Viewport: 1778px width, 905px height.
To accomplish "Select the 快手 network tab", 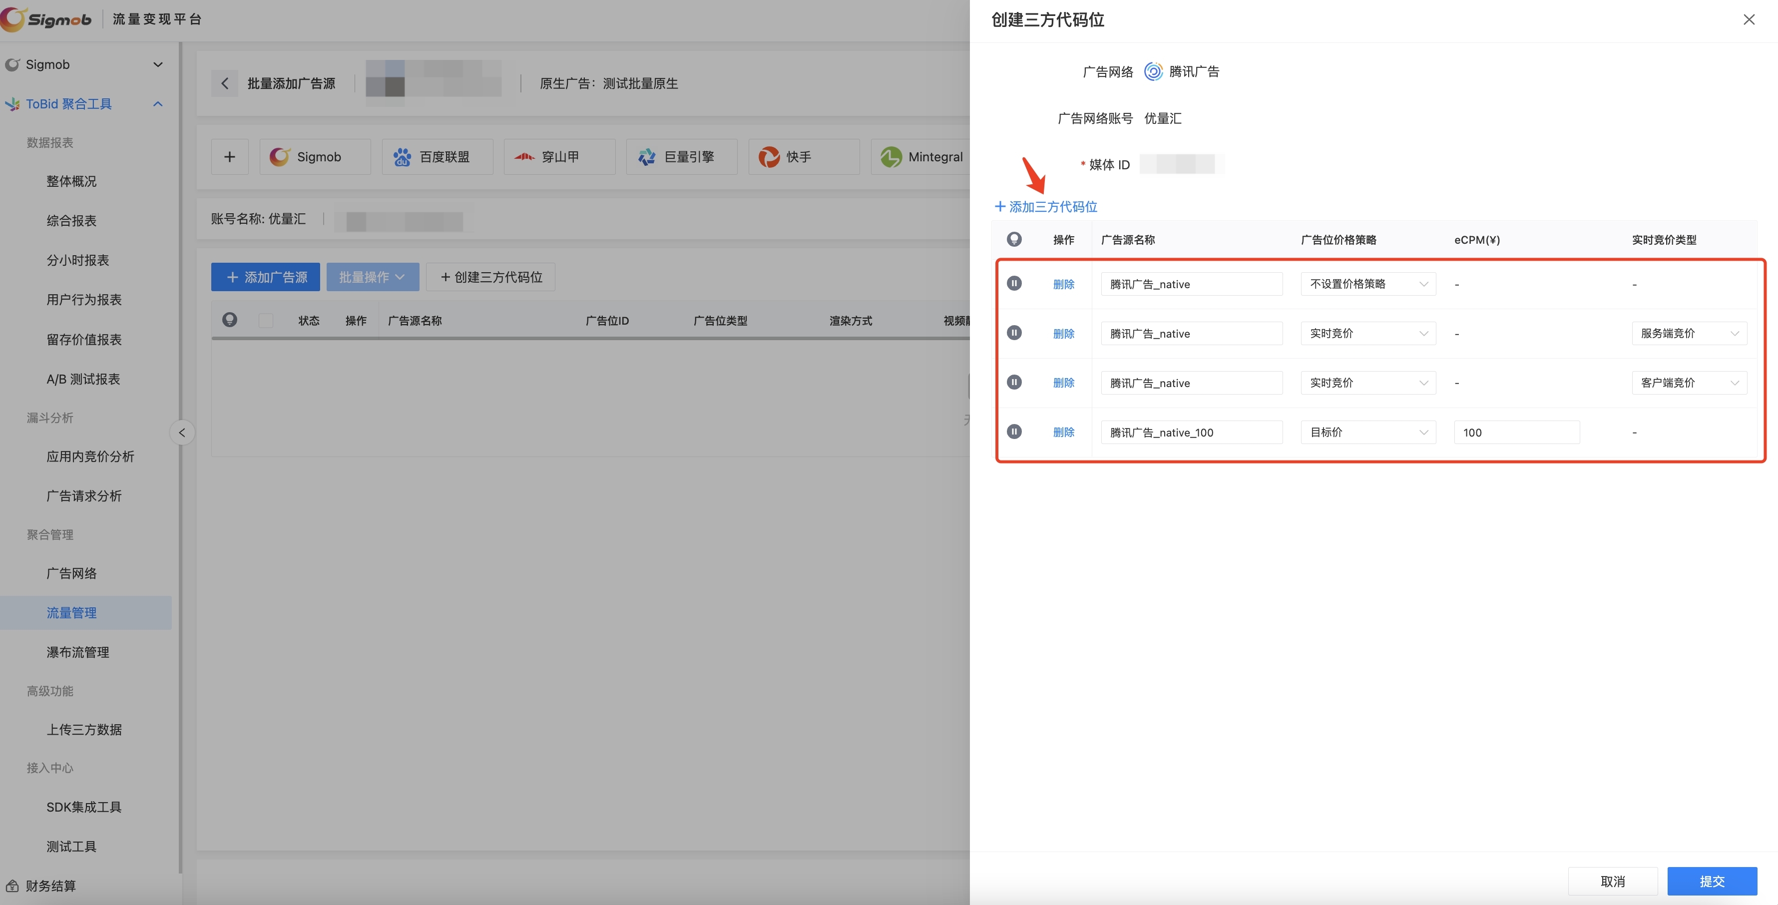I will (804, 157).
